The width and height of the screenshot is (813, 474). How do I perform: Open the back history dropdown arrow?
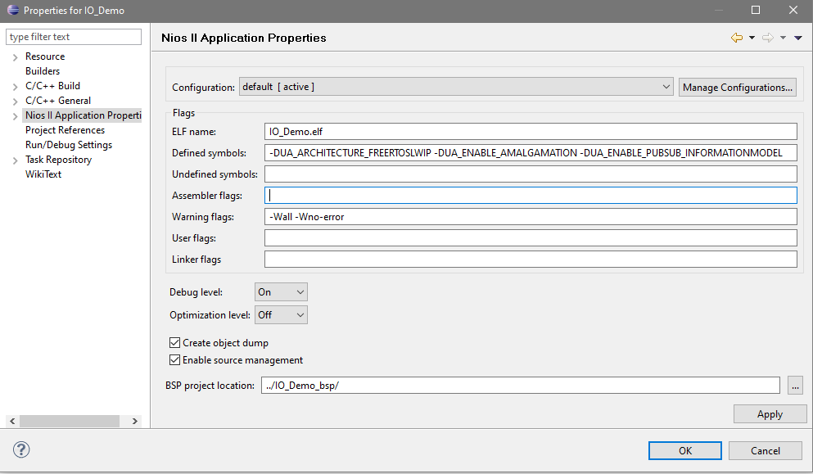click(x=752, y=38)
